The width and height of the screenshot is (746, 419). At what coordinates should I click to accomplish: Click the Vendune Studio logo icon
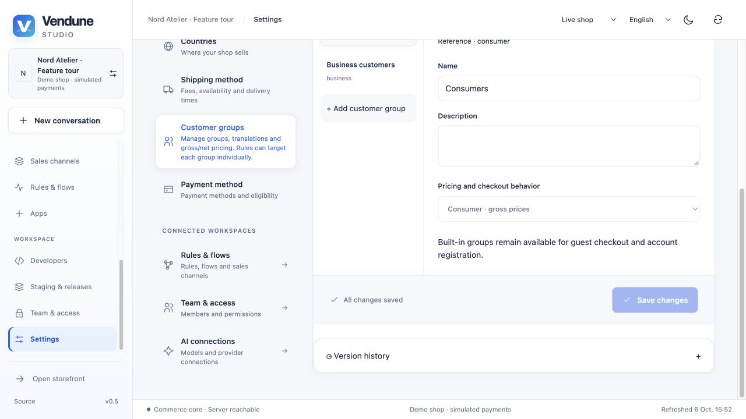click(24, 26)
